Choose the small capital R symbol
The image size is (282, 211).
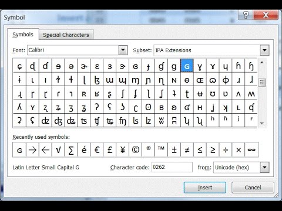84,93
